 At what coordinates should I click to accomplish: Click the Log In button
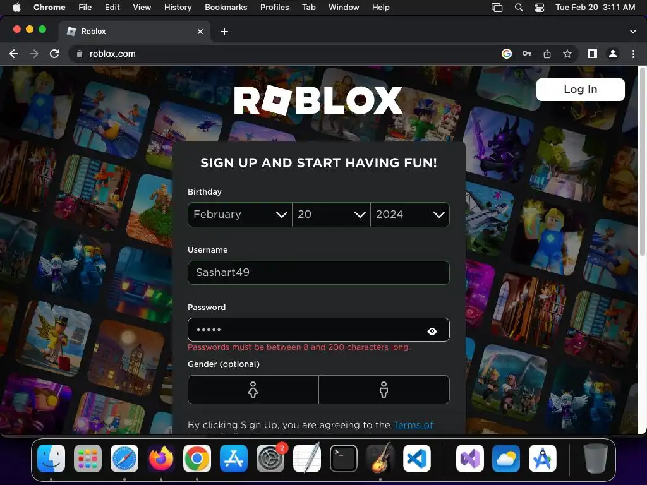[x=581, y=90]
